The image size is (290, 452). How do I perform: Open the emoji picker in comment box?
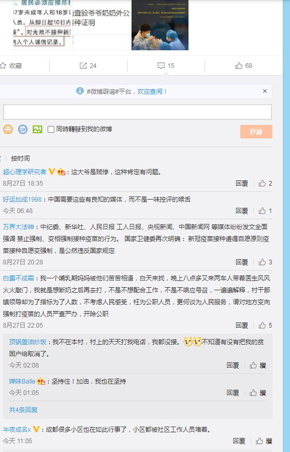8,129
